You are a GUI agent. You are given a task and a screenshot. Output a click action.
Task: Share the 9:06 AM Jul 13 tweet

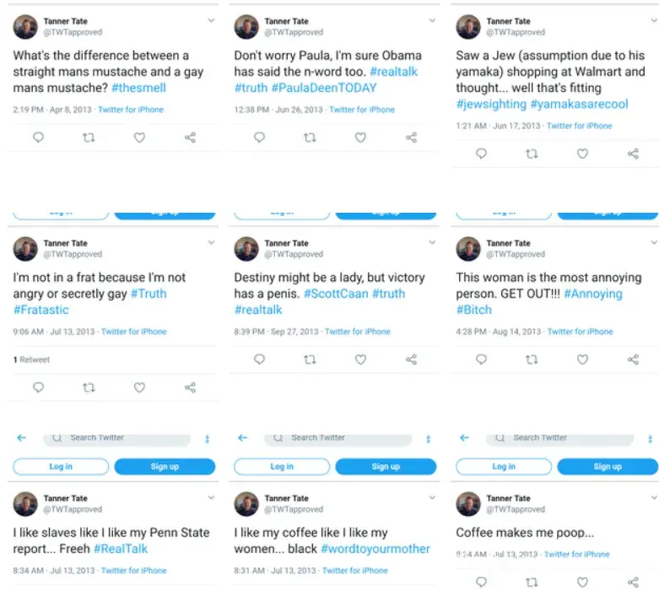(190, 388)
